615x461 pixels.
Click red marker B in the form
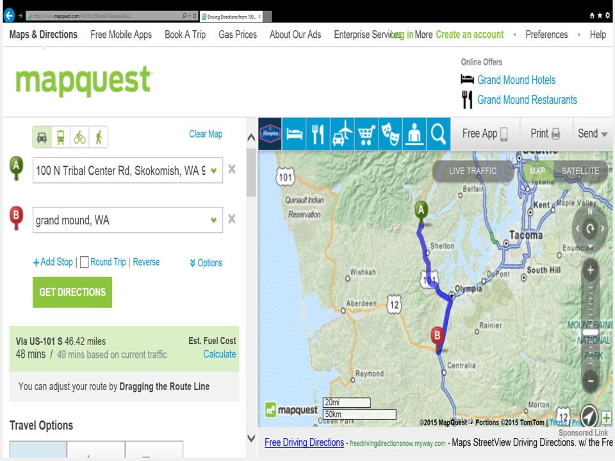pos(16,218)
